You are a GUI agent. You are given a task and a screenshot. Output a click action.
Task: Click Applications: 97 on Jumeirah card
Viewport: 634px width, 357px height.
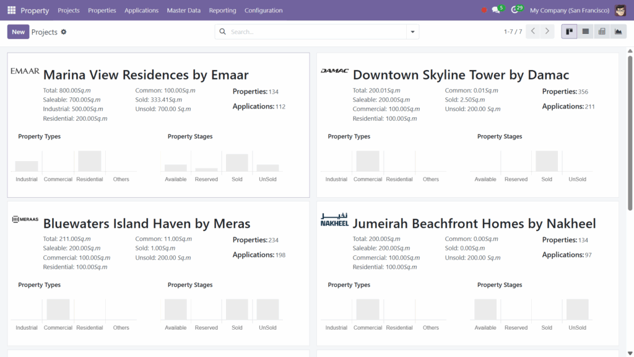point(567,255)
